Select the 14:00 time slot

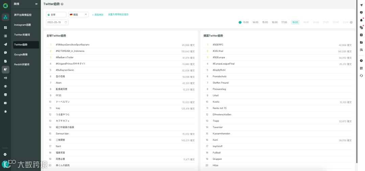255,22
